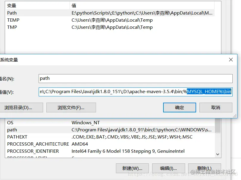Viewport: 241px width, 180px height.
Task: Close the 系统变量 edit dialog
Action: click(231, 60)
